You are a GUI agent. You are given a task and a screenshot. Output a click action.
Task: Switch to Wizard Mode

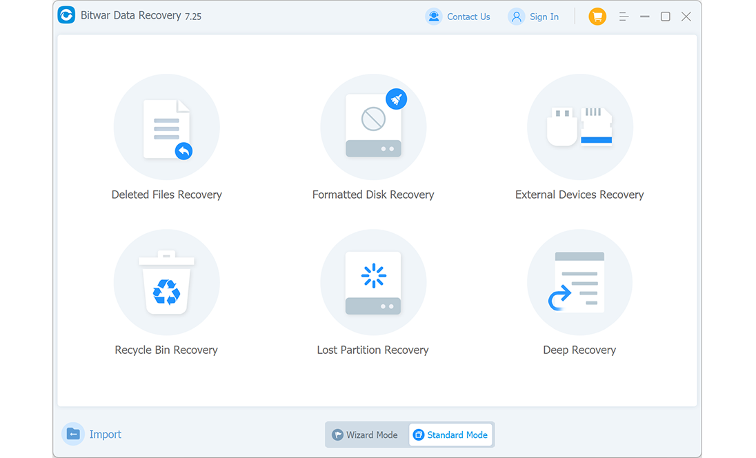coord(366,435)
